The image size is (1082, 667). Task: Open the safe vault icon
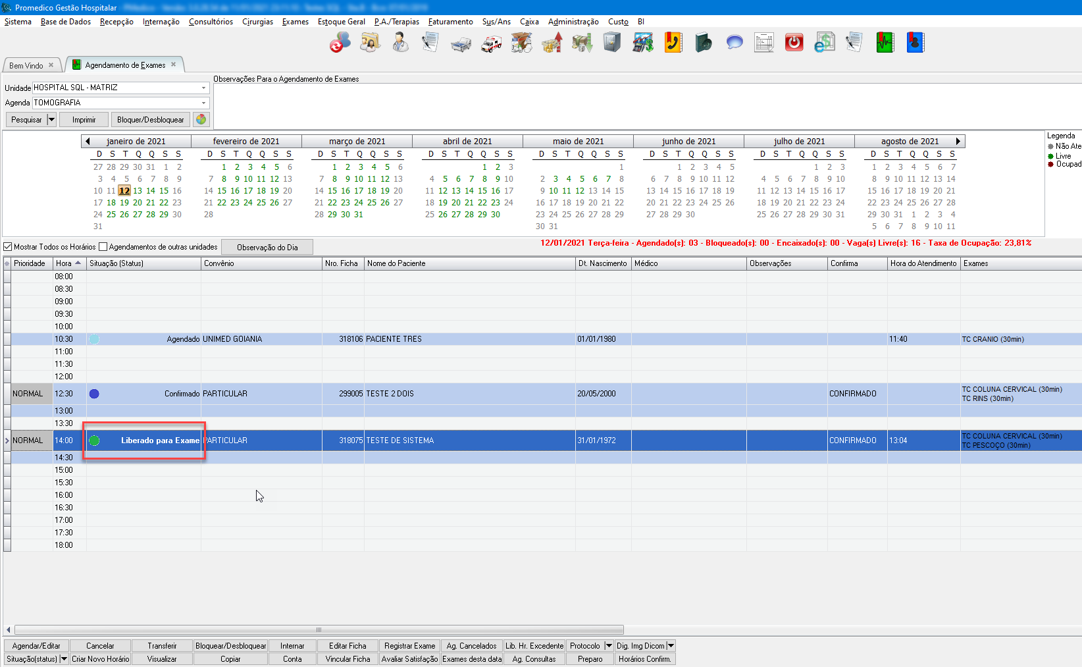pyautogui.click(x=612, y=43)
